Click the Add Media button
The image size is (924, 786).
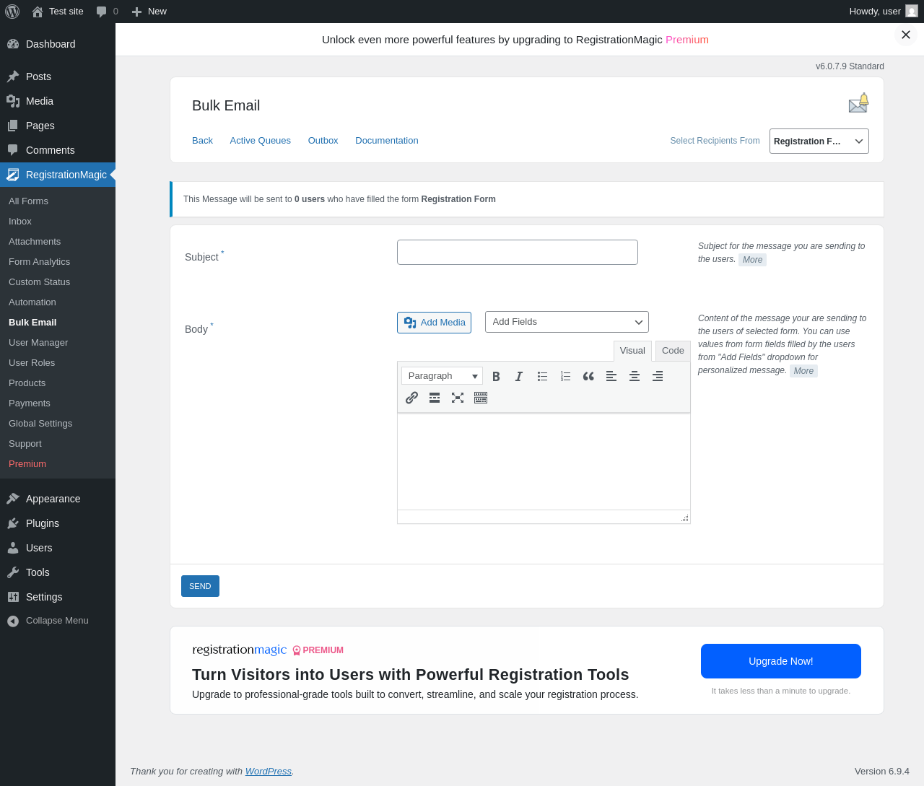[x=434, y=323]
